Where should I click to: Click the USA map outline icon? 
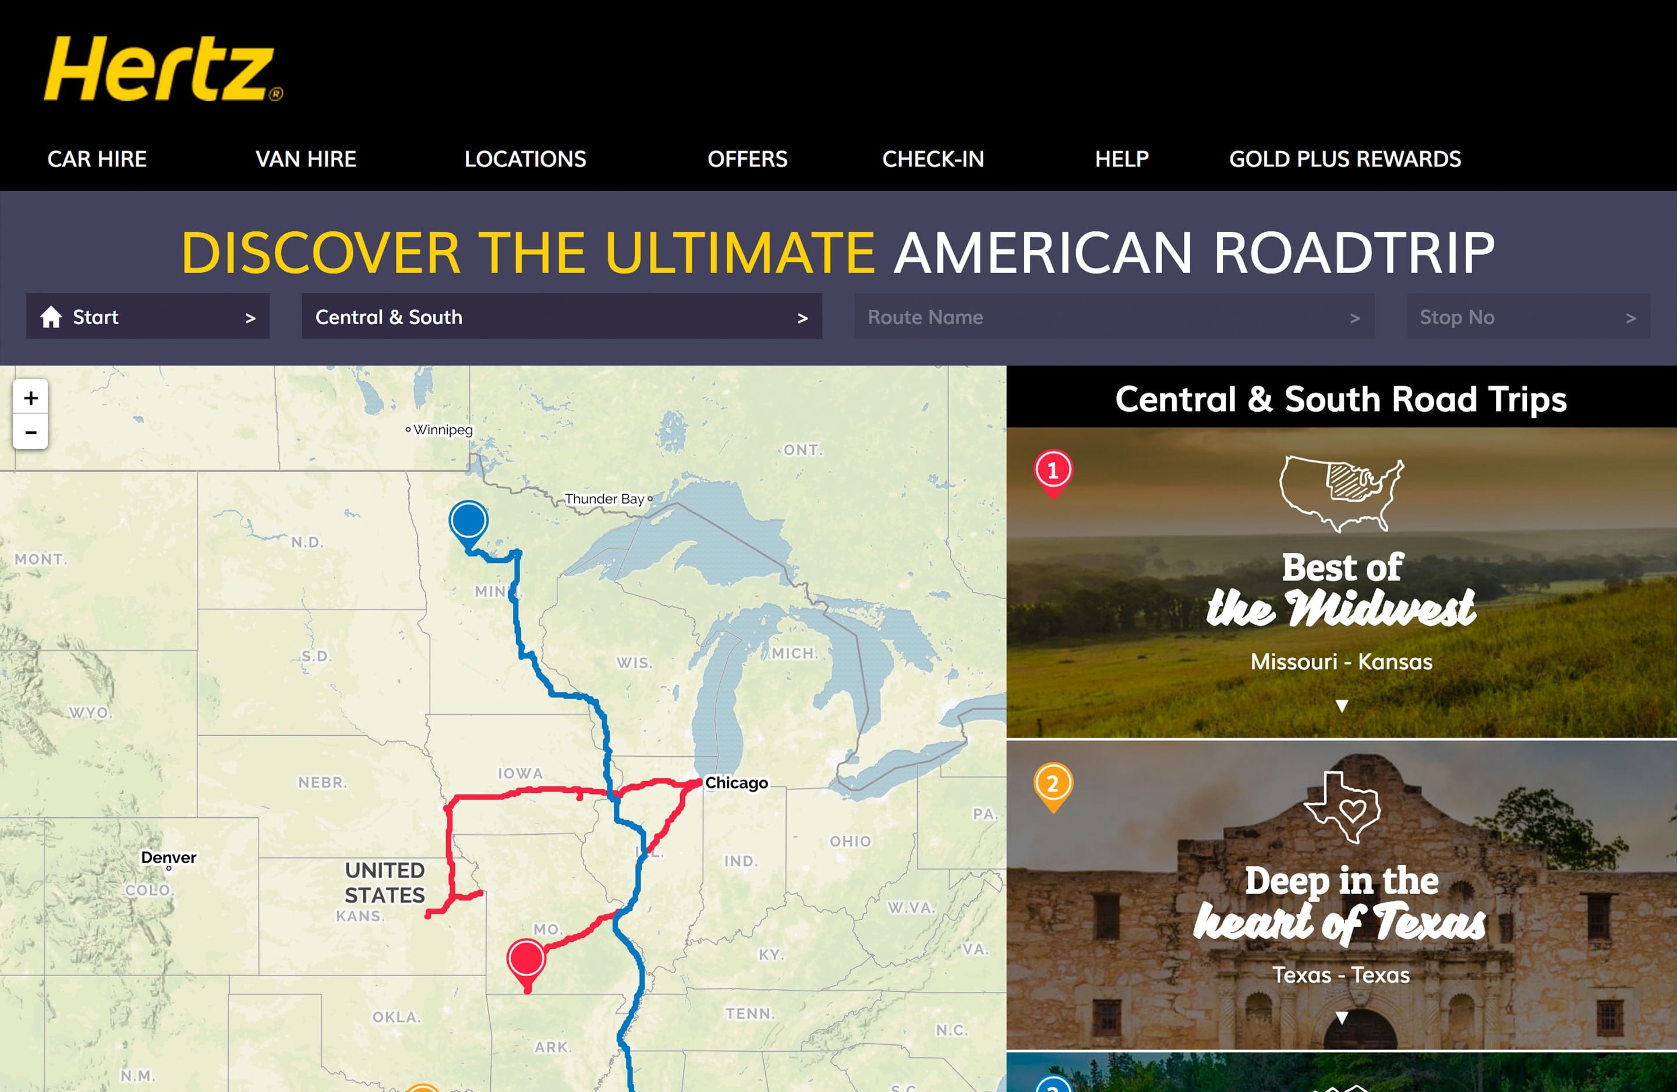coord(1342,493)
